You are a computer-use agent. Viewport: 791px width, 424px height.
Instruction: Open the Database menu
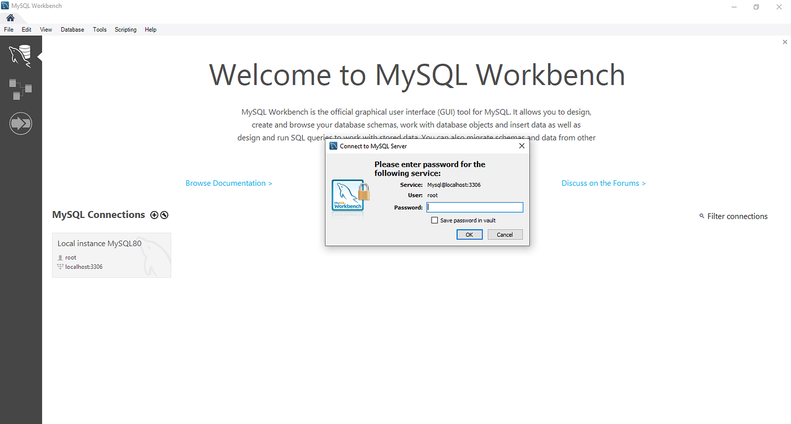click(72, 29)
